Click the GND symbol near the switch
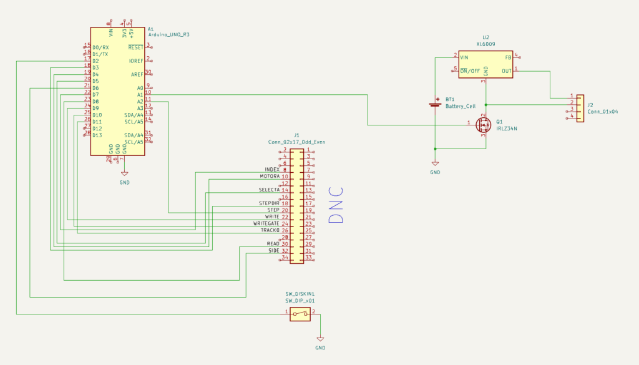This screenshot has height=365, width=639. [x=320, y=340]
